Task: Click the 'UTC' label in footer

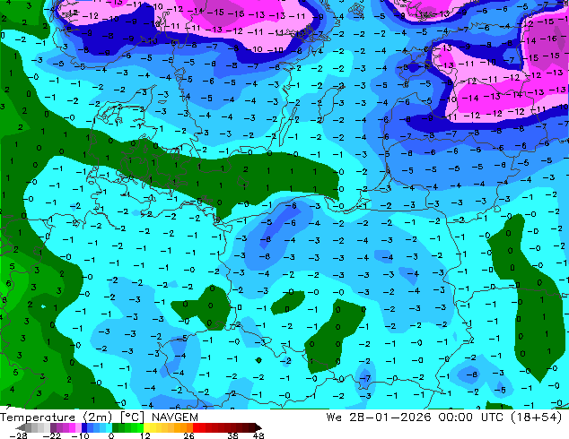Action: (493, 417)
